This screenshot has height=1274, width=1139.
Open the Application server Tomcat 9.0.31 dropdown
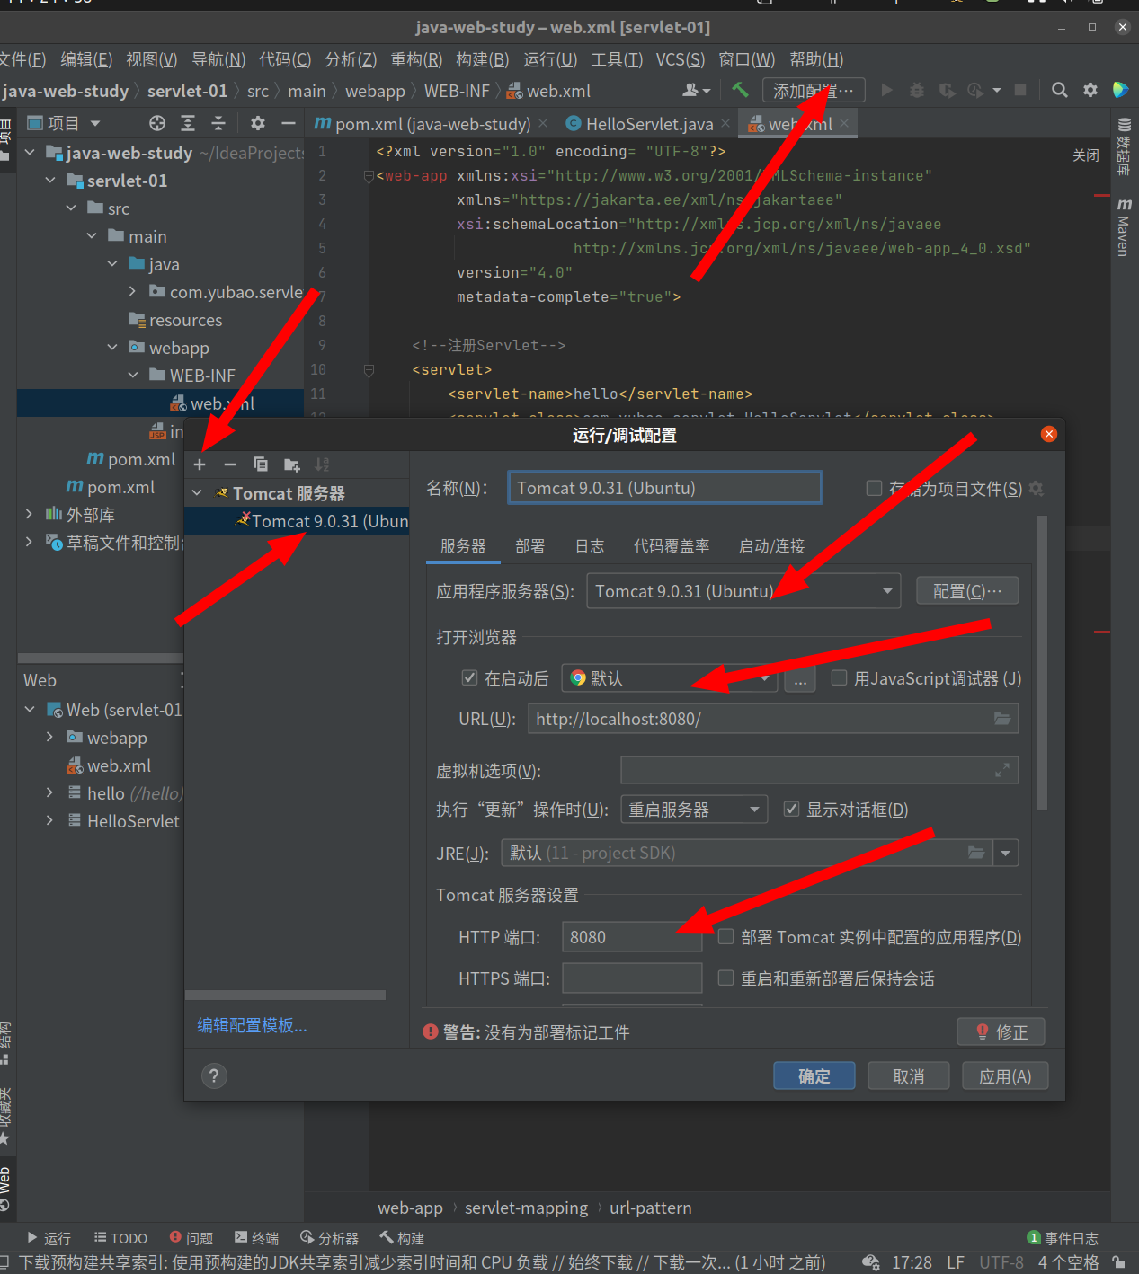coord(743,591)
